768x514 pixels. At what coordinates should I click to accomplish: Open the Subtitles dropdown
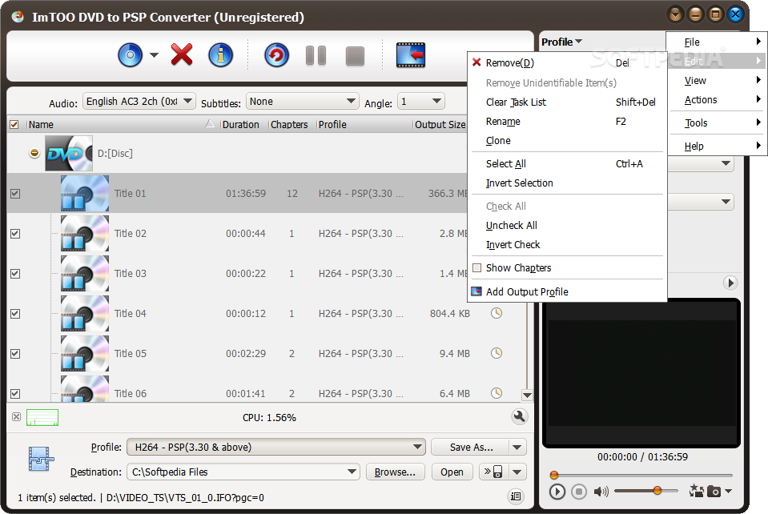point(302,102)
